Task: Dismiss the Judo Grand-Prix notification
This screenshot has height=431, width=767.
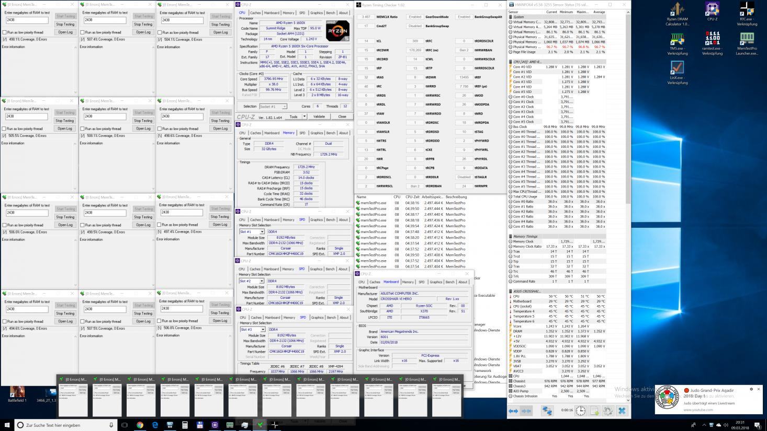Action: (759, 389)
